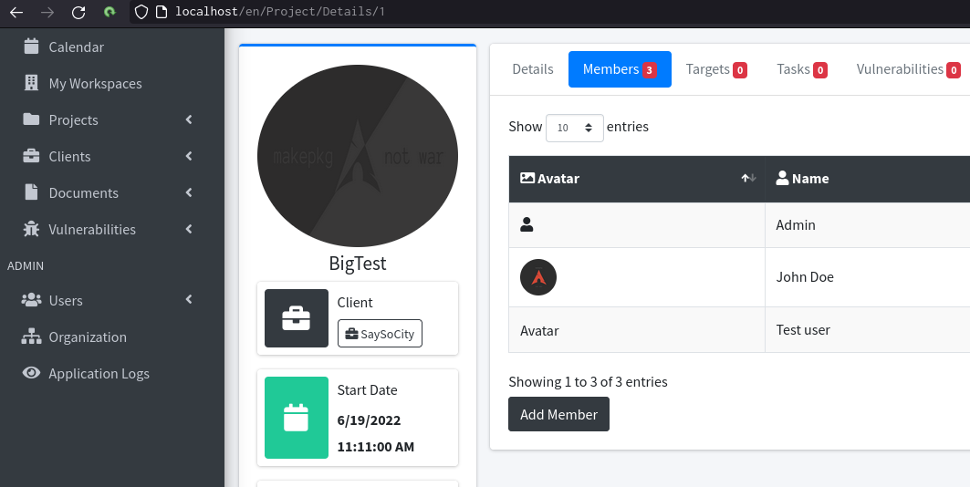This screenshot has height=487, width=970.
Task: Click the browser forward arrow
Action: click(x=47, y=12)
